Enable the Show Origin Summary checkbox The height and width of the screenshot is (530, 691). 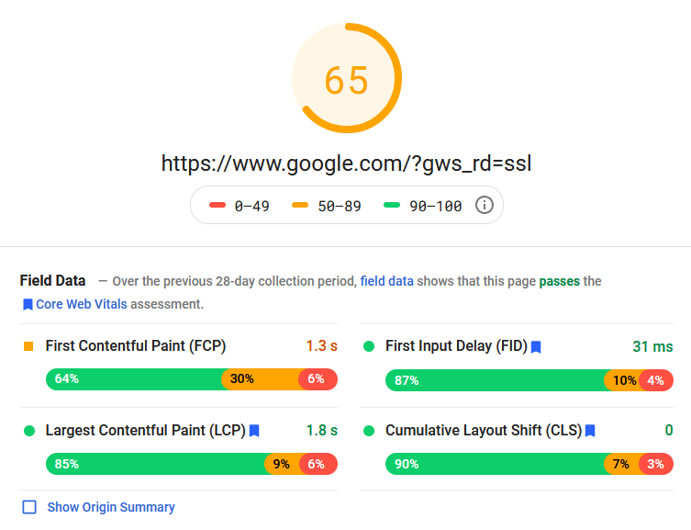(29, 507)
